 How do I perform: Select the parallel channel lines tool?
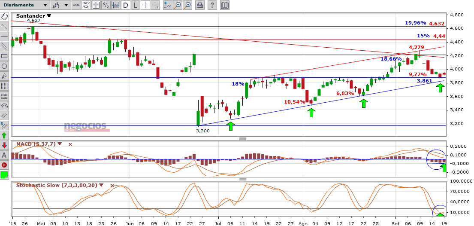tap(4, 46)
